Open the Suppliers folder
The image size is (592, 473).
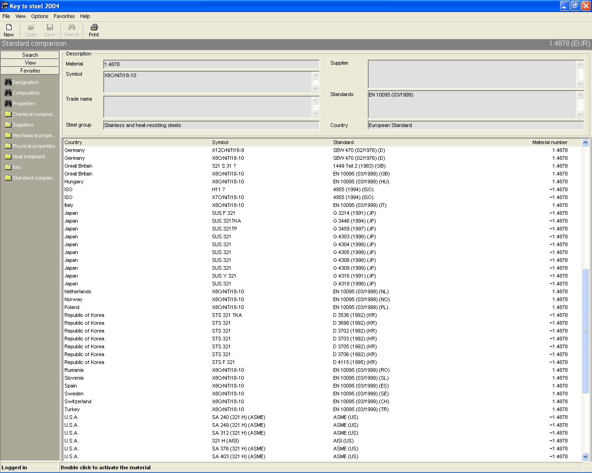point(19,125)
